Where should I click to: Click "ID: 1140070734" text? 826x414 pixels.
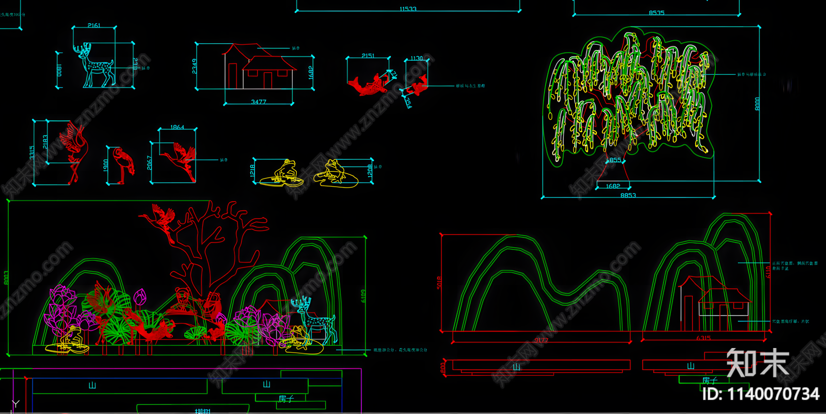click(x=761, y=394)
